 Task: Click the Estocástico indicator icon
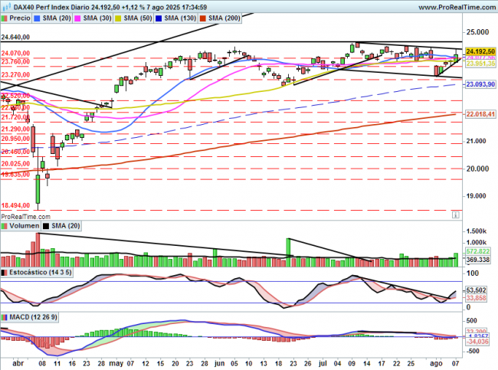5,272
